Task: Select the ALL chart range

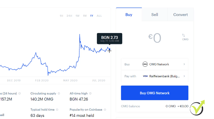Action: click(99, 16)
